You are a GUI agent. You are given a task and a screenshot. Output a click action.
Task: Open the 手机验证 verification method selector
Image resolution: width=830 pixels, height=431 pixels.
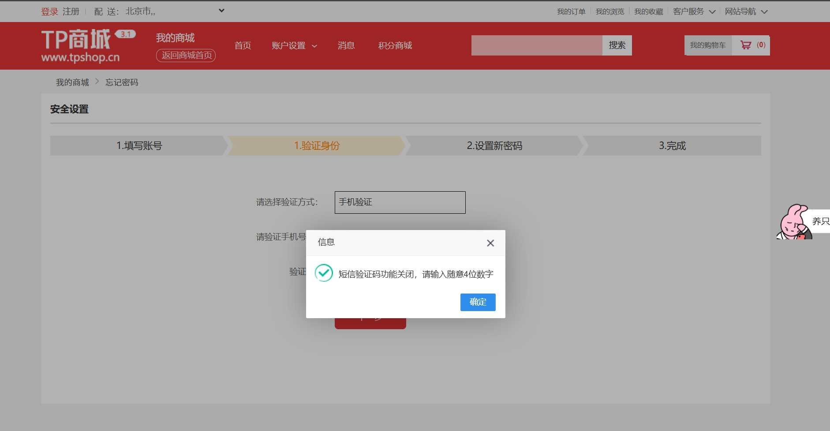400,202
